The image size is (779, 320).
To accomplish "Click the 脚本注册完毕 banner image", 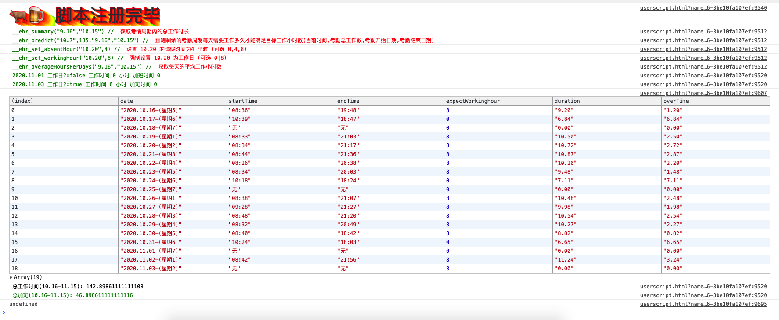I will coord(85,16).
